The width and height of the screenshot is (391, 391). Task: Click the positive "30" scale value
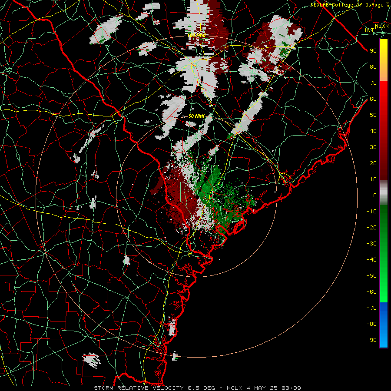pos(373,147)
